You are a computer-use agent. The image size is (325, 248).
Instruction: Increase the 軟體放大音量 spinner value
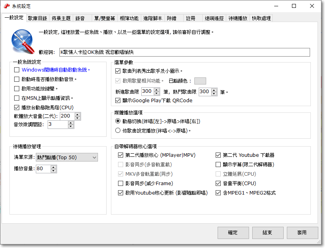click(x=77, y=114)
